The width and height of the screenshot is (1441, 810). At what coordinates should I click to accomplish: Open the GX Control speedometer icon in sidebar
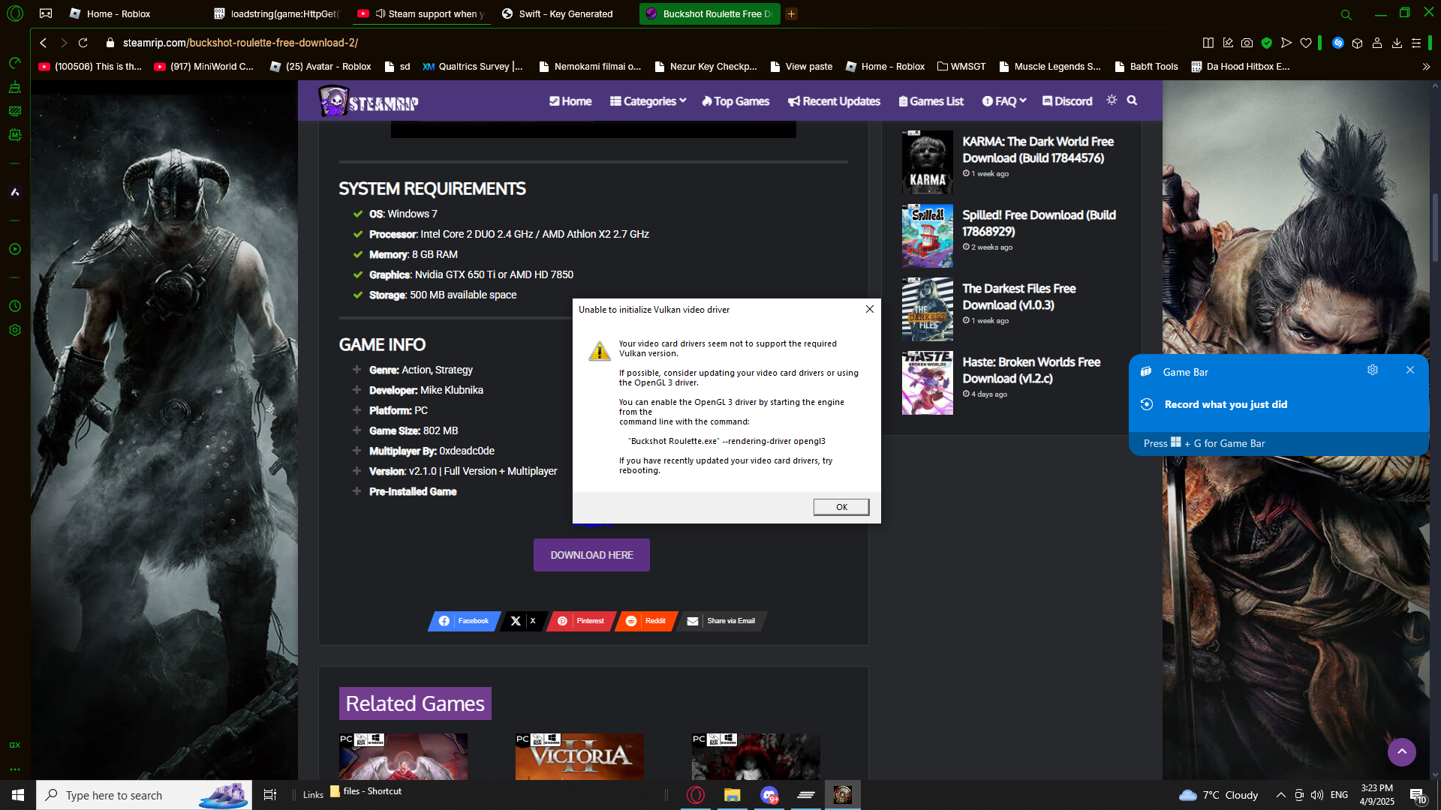(x=14, y=63)
